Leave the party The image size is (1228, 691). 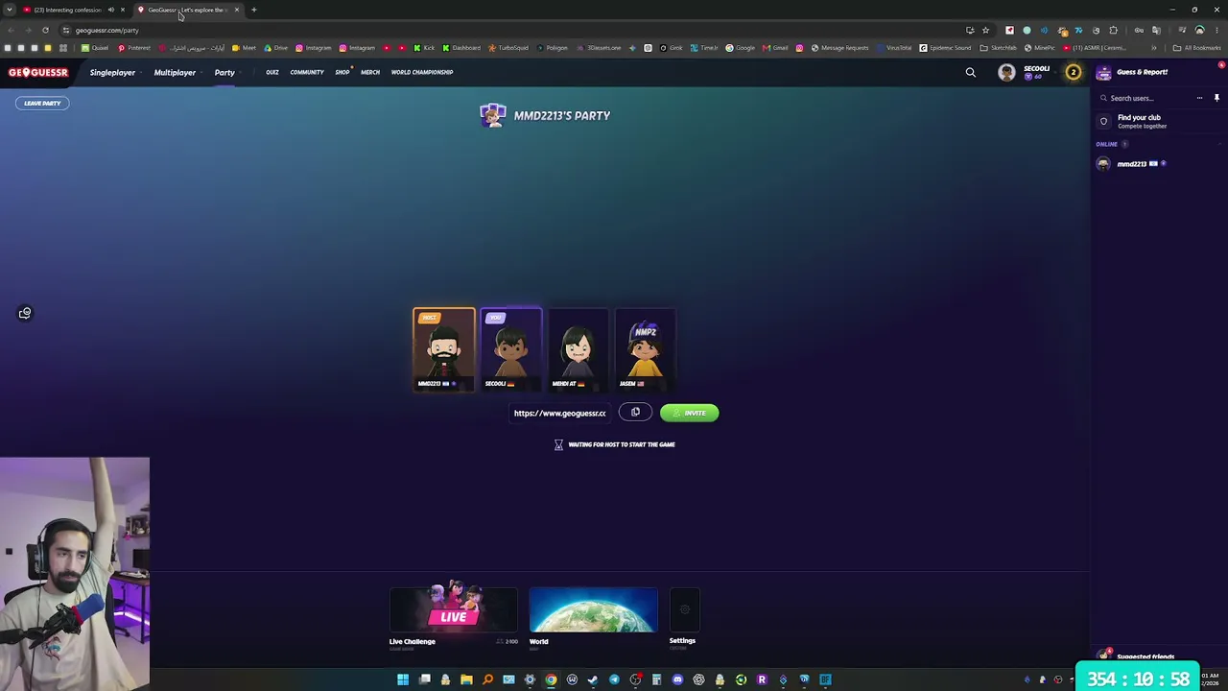(42, 103)
